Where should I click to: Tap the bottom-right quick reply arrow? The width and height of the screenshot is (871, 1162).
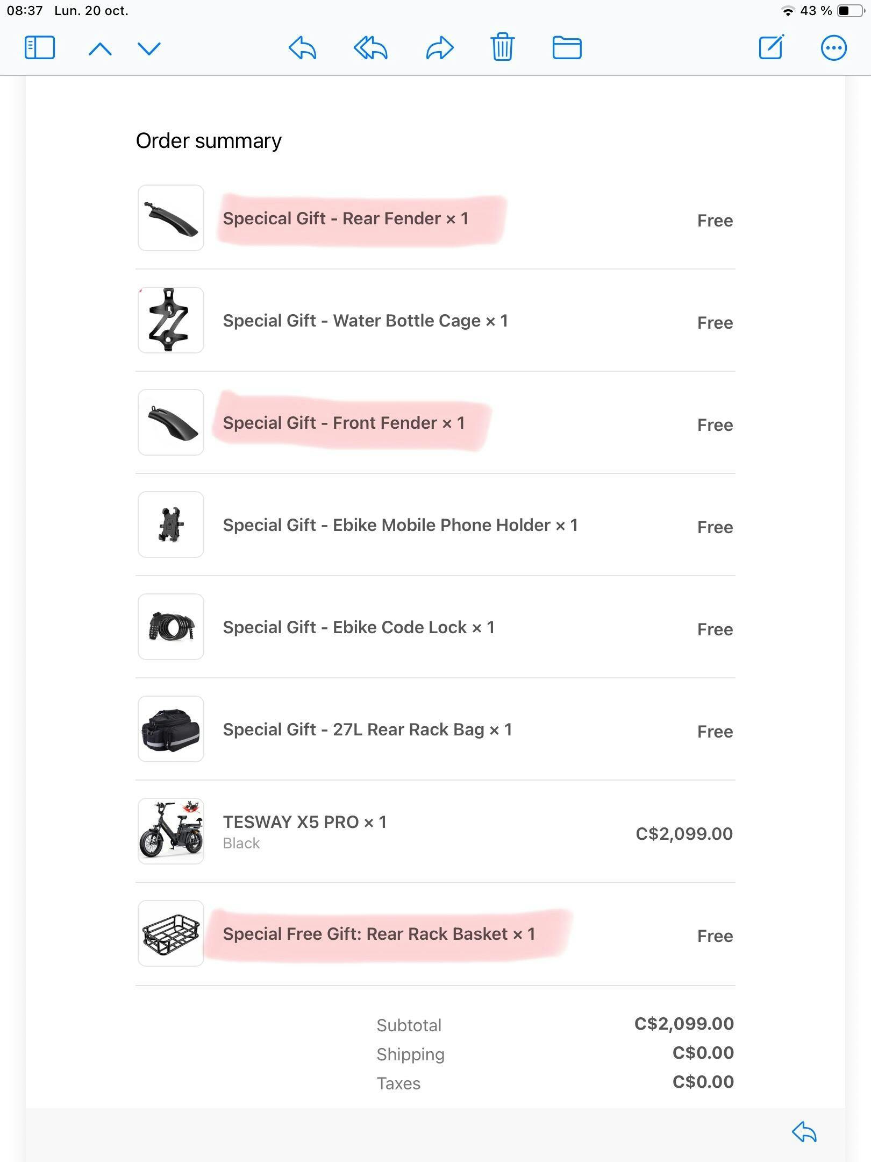point(804,1132)
